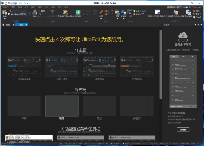The image size is (204, 146).
Task: Launch UltraFTP from Extras group
Action: 139,14
